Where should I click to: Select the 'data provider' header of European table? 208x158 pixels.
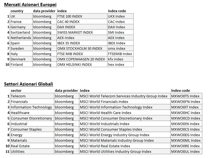[44, 11]
